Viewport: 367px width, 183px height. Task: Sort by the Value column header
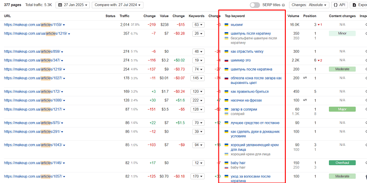pyautogui.click(x=164, y=16)
